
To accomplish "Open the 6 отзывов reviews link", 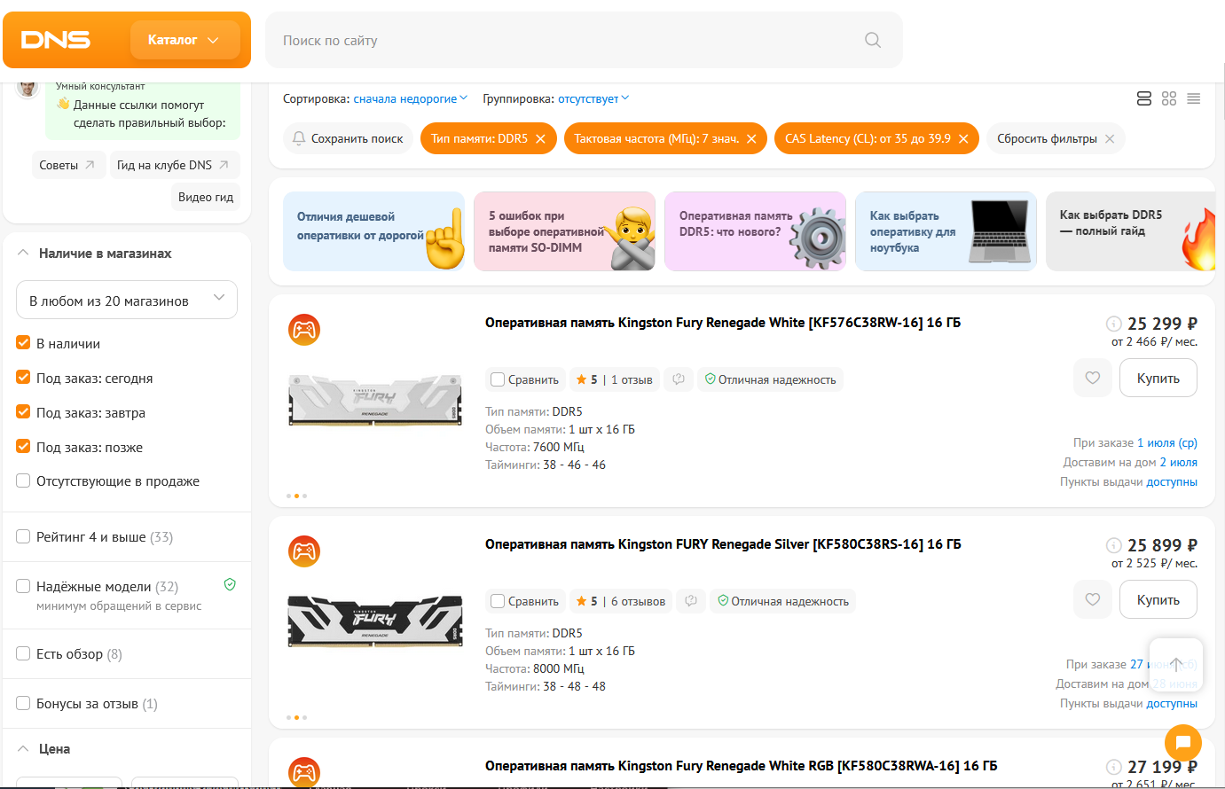I will pos(638,601).
